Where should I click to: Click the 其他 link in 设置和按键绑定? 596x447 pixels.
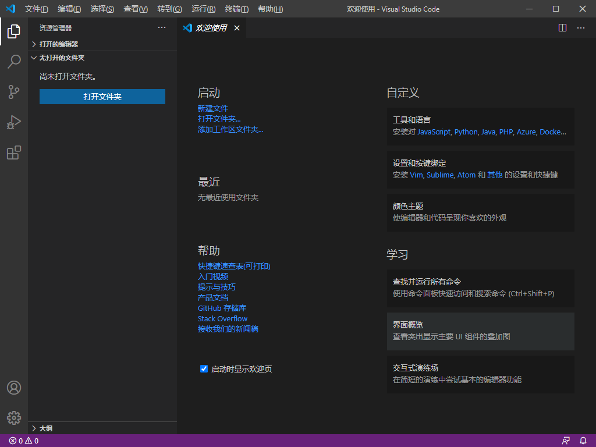[495, 175]
